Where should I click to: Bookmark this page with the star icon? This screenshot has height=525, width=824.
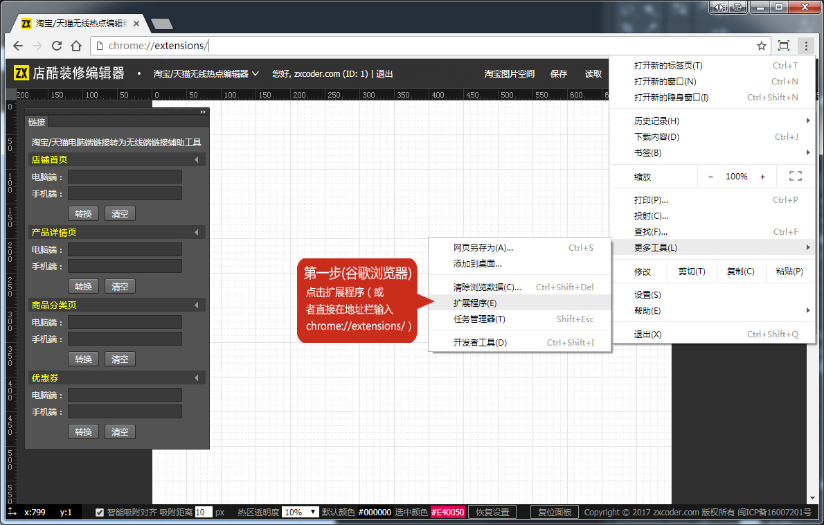pos(762,46)
